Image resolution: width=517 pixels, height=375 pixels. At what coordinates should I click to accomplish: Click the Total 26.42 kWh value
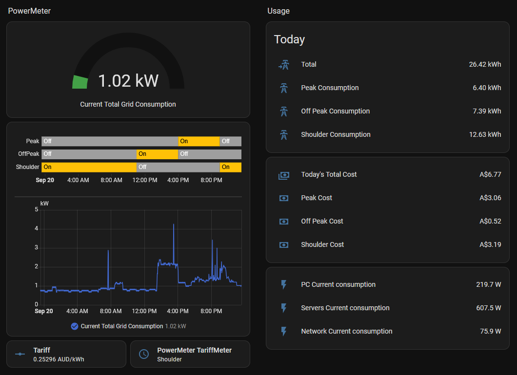click(485, 65)
